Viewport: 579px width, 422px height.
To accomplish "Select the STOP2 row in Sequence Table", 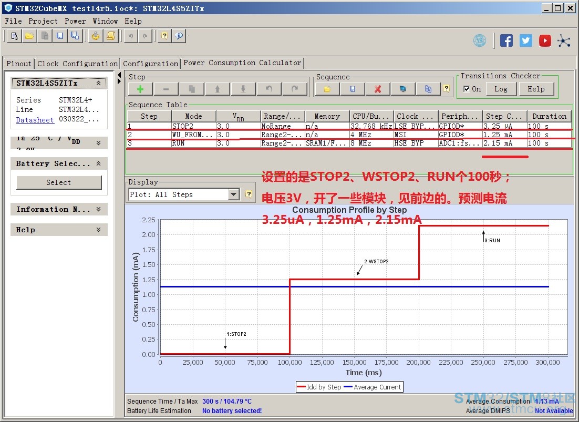I will [349, 126].
